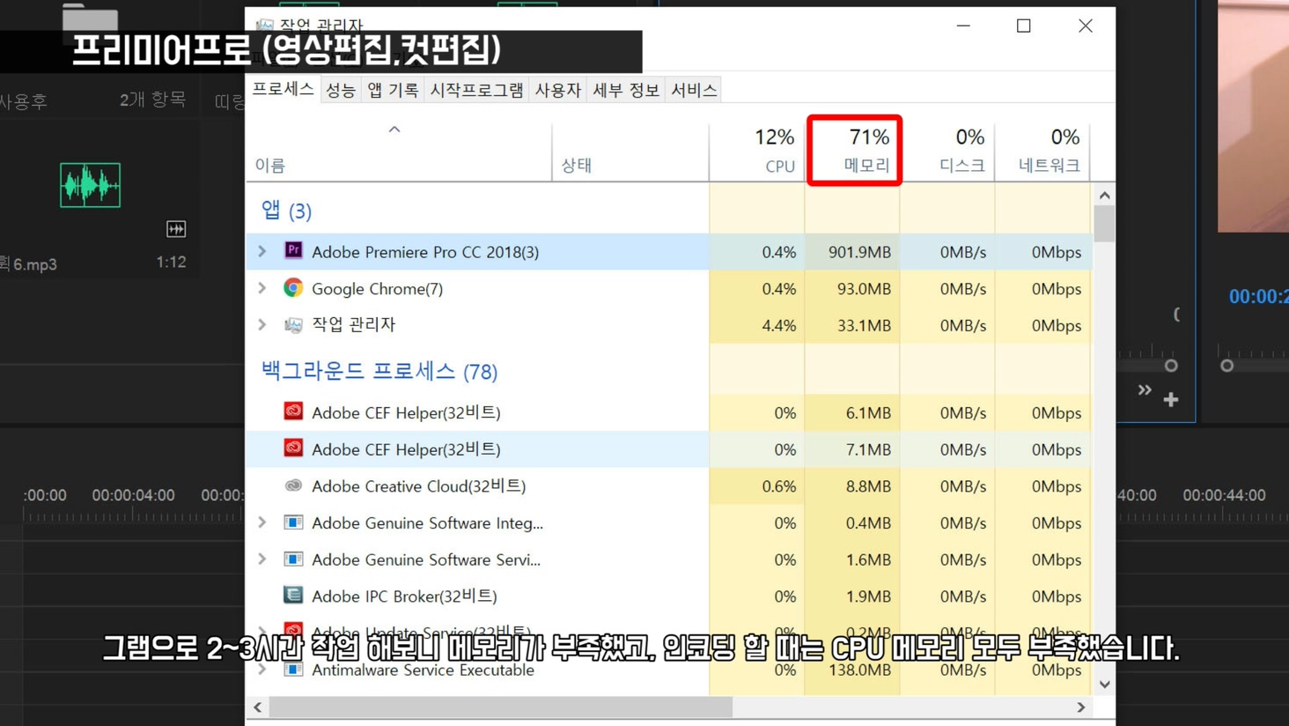Viewport: 1289px width, 726px height.
Task: Open the 사용자 tab
Action: [x=558, y=90]
